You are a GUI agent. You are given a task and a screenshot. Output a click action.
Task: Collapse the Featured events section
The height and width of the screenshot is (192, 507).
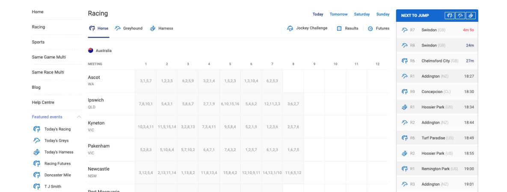pyautogui.click(x=79, y=117)
